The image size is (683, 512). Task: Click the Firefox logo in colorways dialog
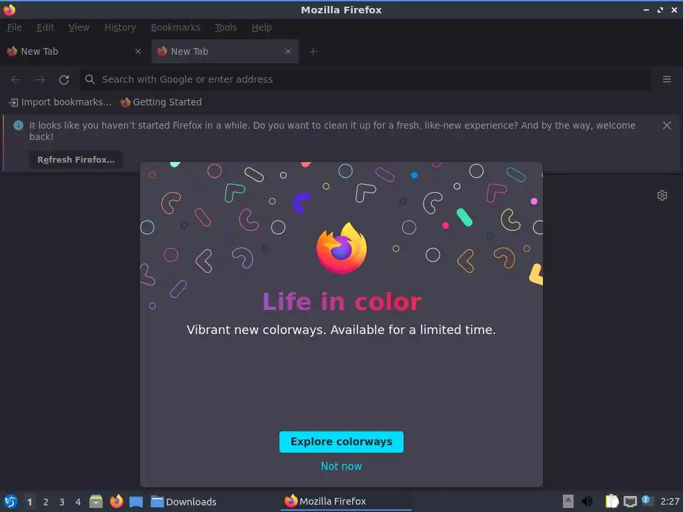pyautogui.click(x=341, y=248)
